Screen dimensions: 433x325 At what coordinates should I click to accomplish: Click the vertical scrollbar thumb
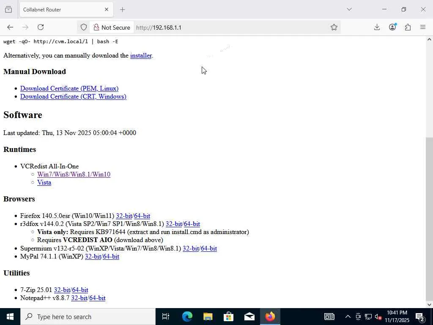[x=430, y=219]
